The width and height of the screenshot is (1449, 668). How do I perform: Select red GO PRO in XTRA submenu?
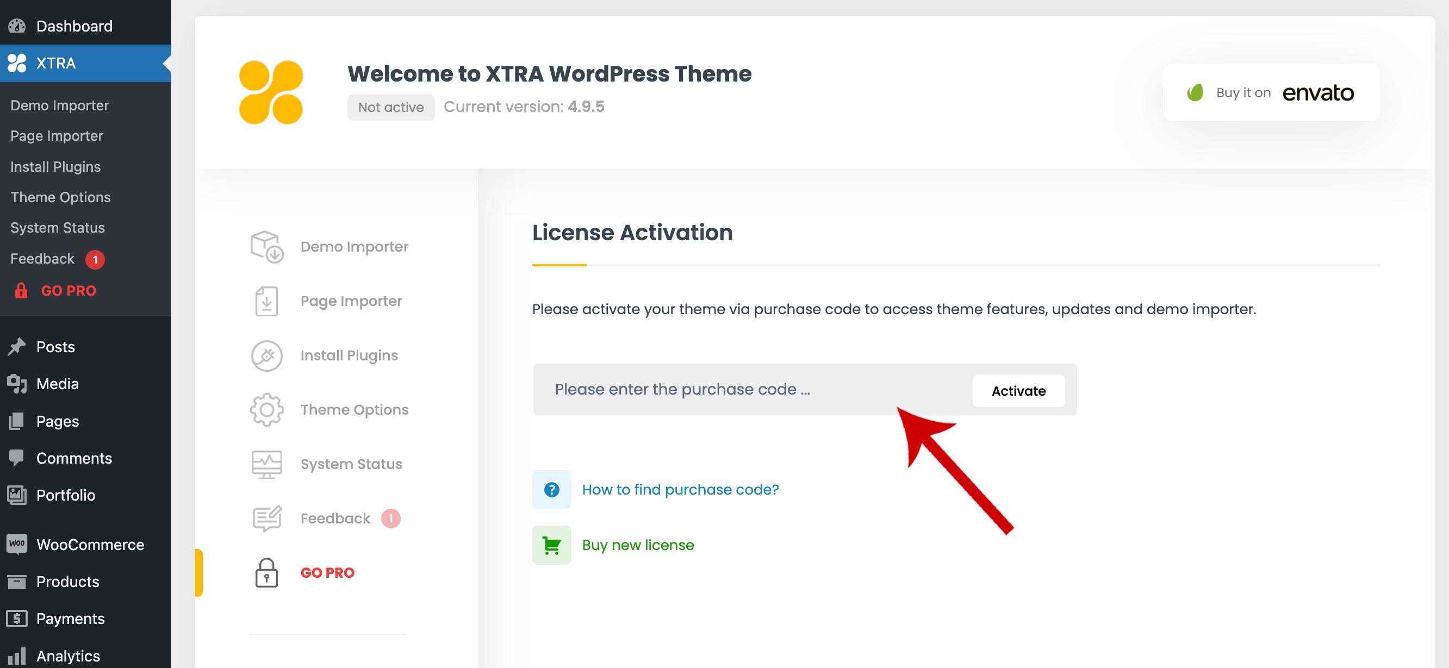pos(68,290)
